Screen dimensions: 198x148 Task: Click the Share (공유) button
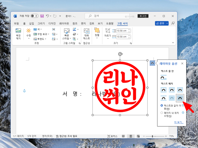160,23
